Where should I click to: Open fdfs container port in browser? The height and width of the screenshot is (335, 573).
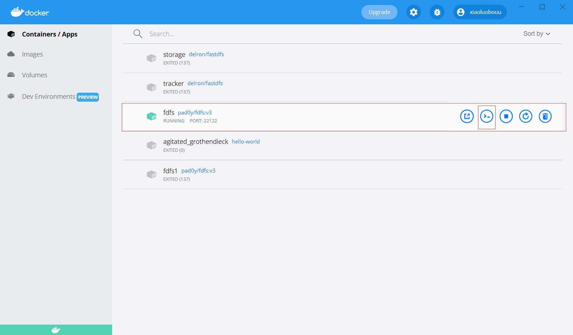(x=467, y=116)
